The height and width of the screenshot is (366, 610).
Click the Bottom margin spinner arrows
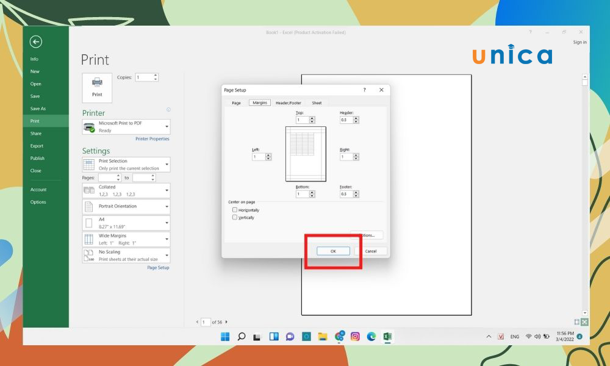(x=312, y=194)
